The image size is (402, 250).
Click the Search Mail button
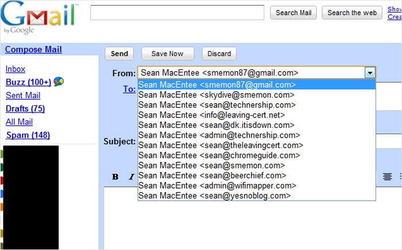(293, 13)
